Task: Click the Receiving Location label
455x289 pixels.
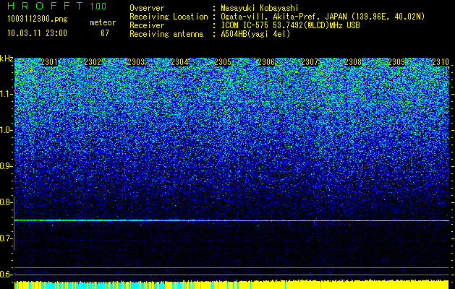Action: [x=169, y=17]
